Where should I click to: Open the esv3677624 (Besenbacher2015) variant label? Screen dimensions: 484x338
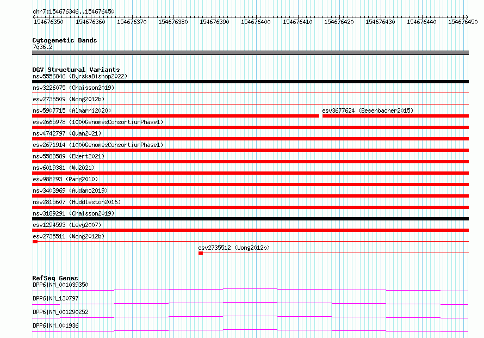368,110
